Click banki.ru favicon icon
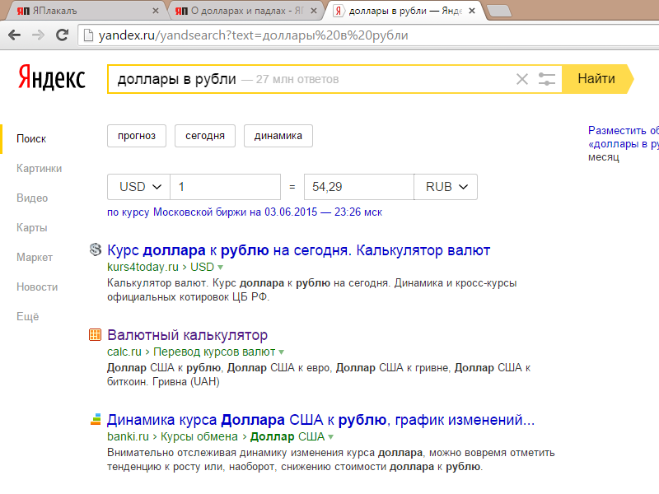This screenshot has height=494, width=659. pos(96,420)
